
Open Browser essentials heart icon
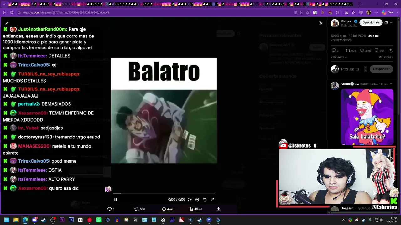(x=361, y=12)
